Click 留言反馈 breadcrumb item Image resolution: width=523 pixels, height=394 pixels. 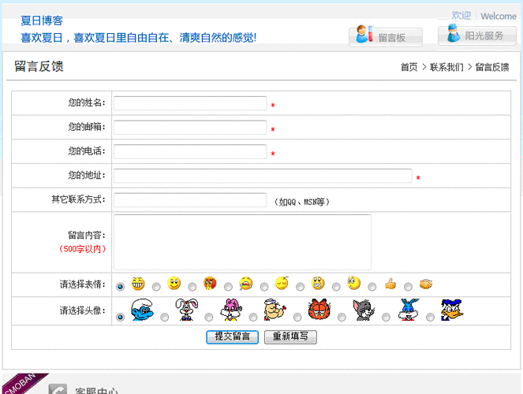(492, 67)
